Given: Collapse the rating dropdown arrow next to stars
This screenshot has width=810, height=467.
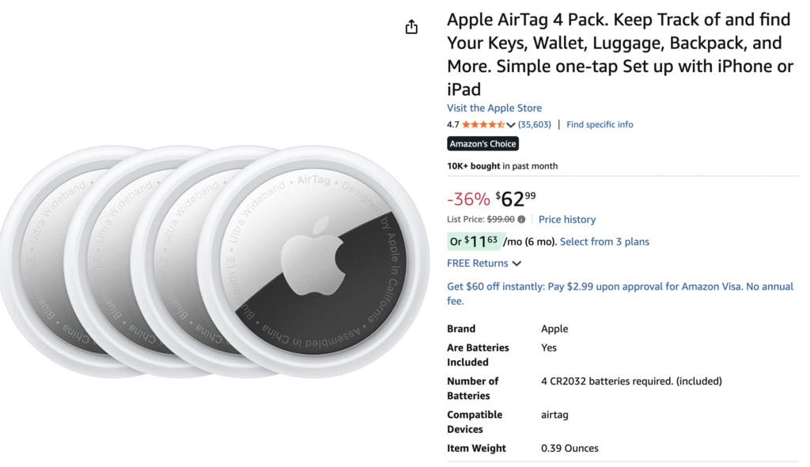Looking at the screenshot, I should pyautogui.click(x=512, y=124).
